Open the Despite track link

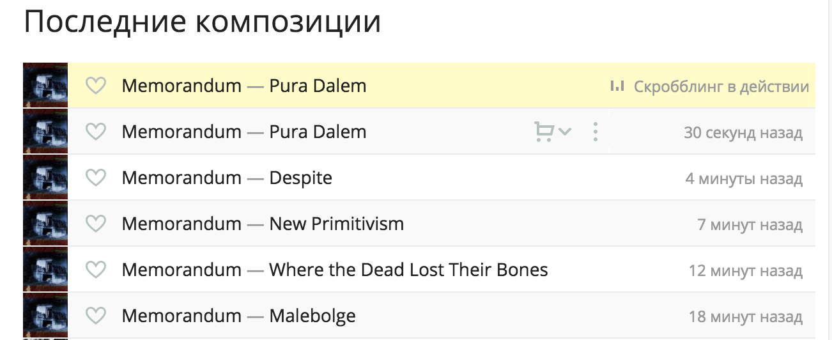coord(301,178)
